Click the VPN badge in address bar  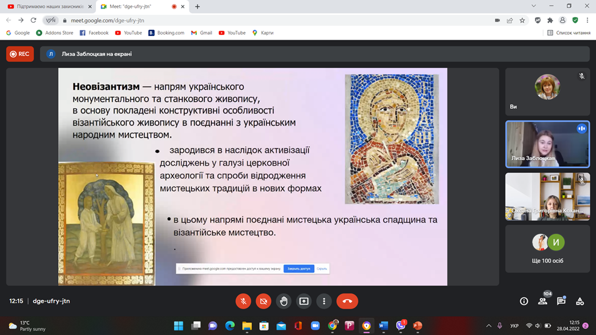51,20
